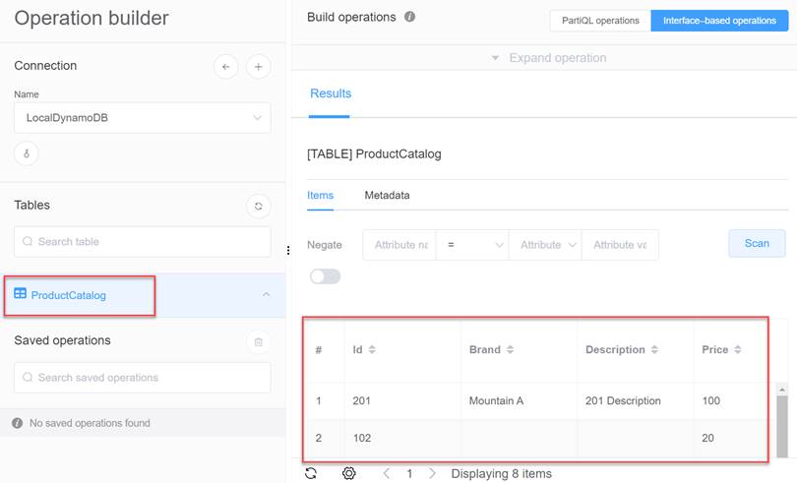This screenshot has height=483, width=797.
Task: Click the Search saved operations field
Action: [143, 378]
